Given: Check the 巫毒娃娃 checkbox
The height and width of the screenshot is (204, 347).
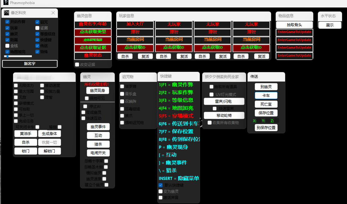Looking at the screenshot, I should tap(122, 109).
